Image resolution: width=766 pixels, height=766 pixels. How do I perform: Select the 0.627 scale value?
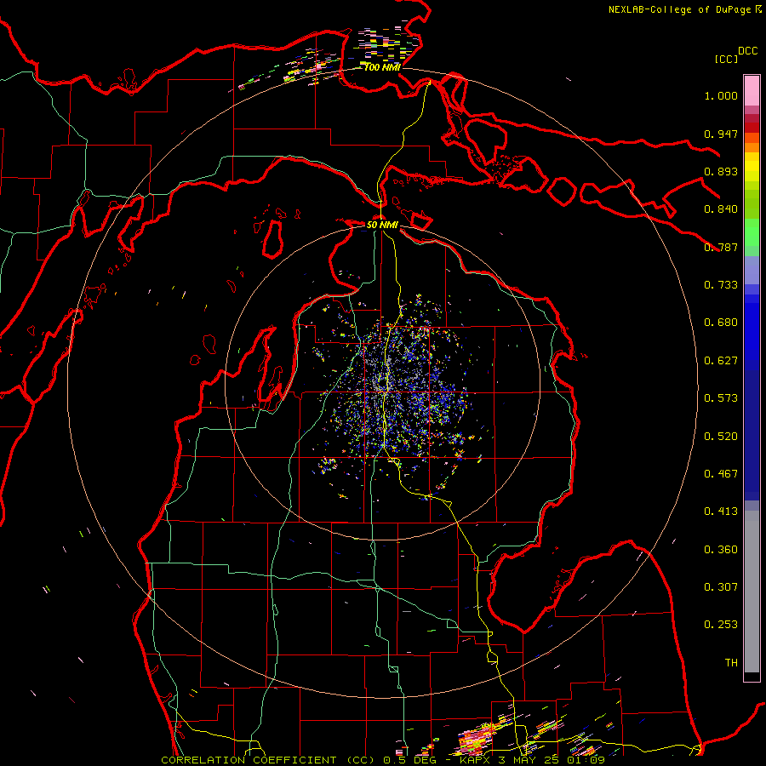[721, 361]
